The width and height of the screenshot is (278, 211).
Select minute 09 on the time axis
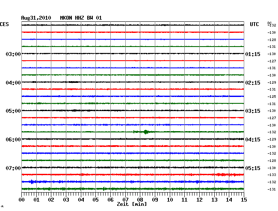[x=155, y=199]
